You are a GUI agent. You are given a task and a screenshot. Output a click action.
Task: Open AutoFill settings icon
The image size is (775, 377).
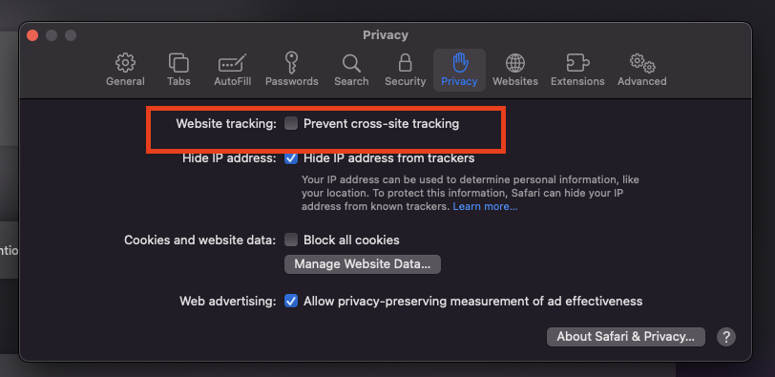(x=232, y=63)
